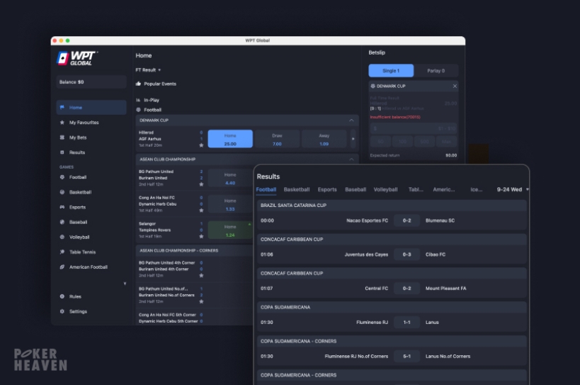Select Home 4.40 odds for BG Pathum
This screenshot has height=385, width=580.
[230, 178]
